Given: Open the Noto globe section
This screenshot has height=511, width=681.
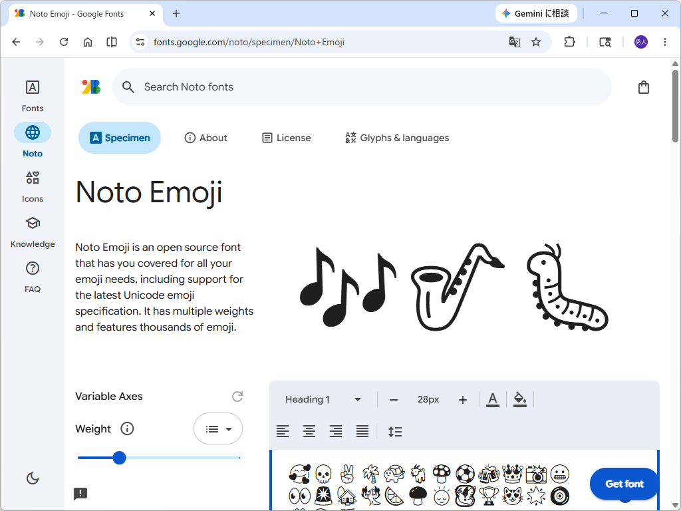Looking at the screenshot, I should click(33, 140).
